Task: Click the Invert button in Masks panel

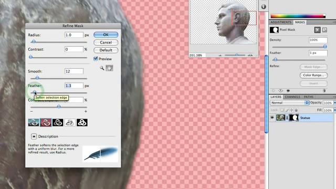Action: point(313,83)
